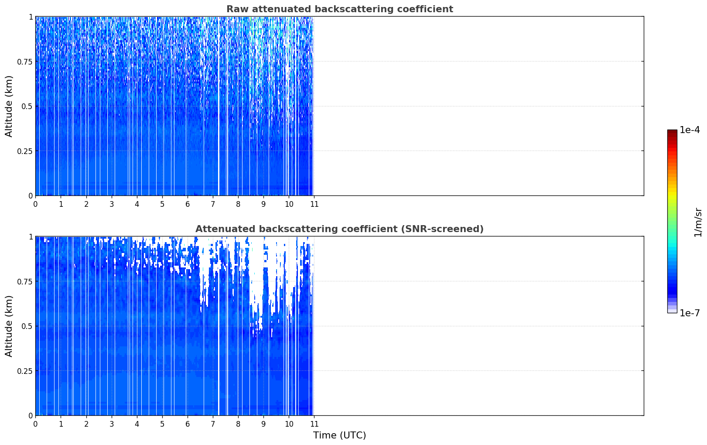Click the '9' time tick on bottom plot
707x445 pixels.
(x=263, y=424)
